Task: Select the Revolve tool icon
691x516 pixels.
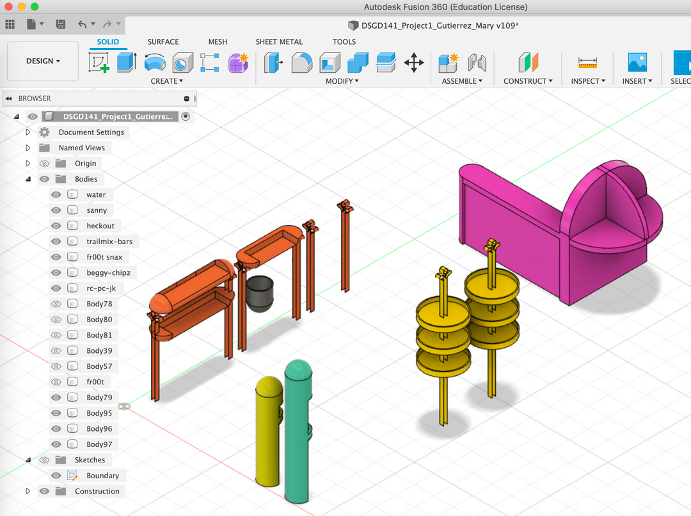Action: 154,63
